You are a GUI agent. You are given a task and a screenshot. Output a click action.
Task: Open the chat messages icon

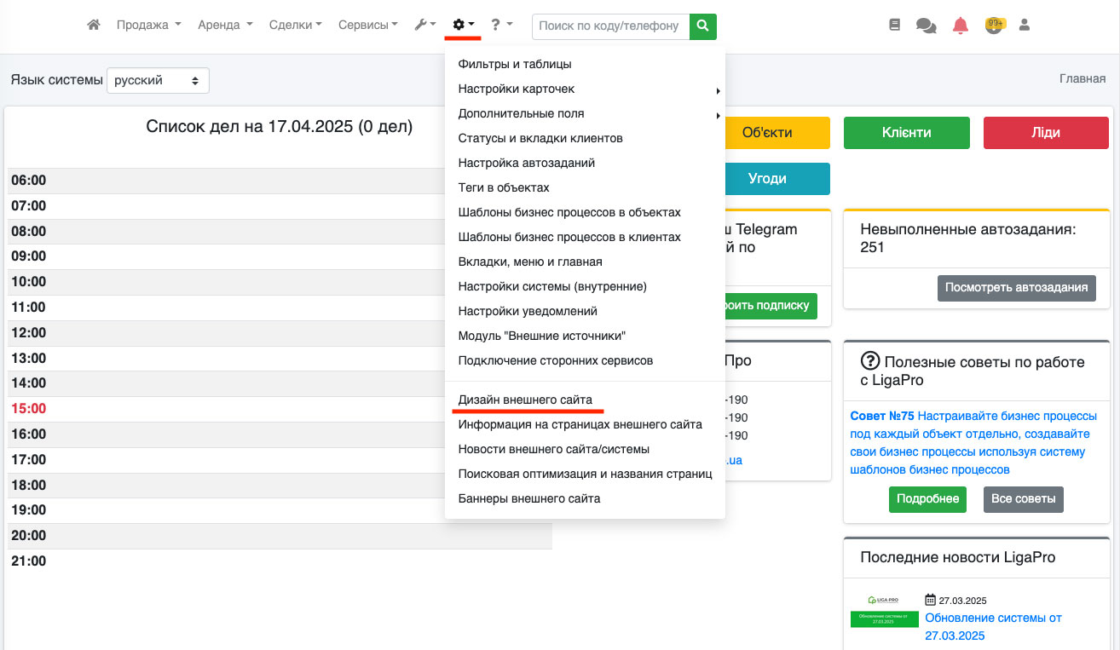point(926,26)
